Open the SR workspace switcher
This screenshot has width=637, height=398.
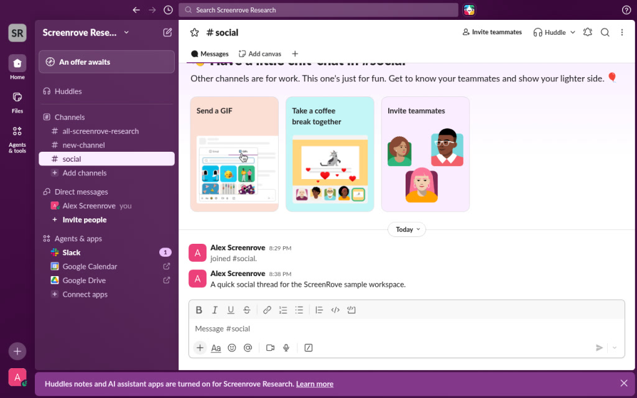click(x=17, y=33)
